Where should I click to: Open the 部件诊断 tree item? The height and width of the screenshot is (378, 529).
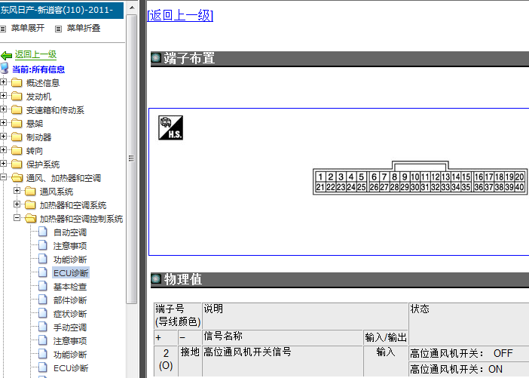tap(70, 300)
